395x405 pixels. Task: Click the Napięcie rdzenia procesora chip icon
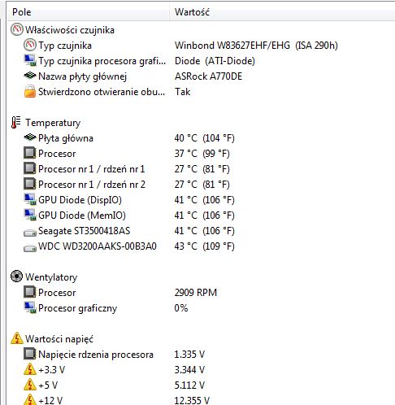[x=29, y=354]
